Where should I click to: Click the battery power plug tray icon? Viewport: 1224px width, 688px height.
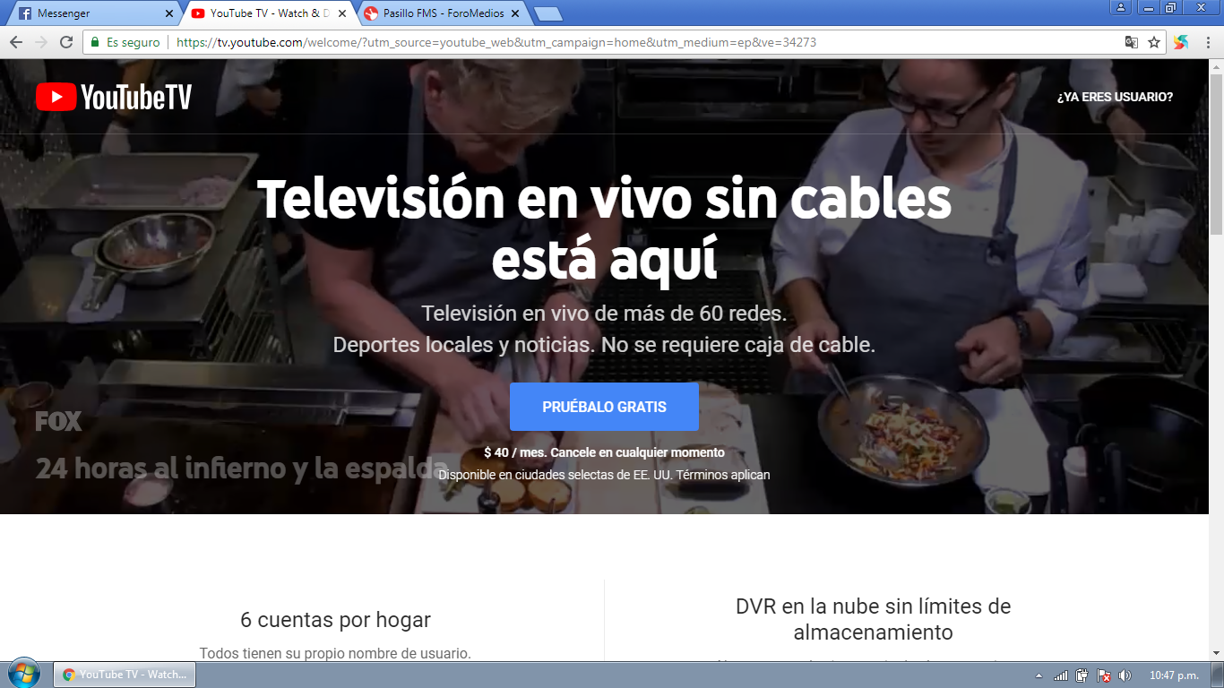(1082, 675)
